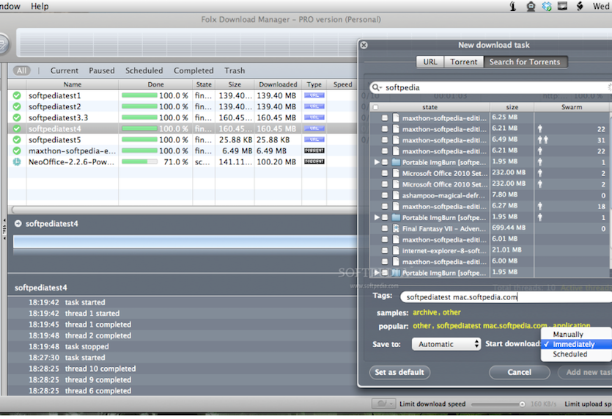Image resolution: width=612 pixels, height=419 pixels.
Task: Click the other tag in samples
Action: (x=451, y=313)
